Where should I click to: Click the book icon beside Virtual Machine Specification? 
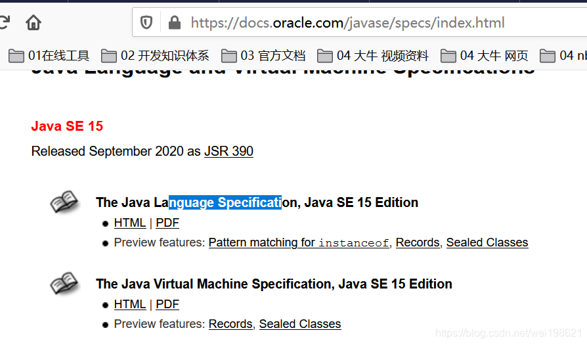(64, 283)
